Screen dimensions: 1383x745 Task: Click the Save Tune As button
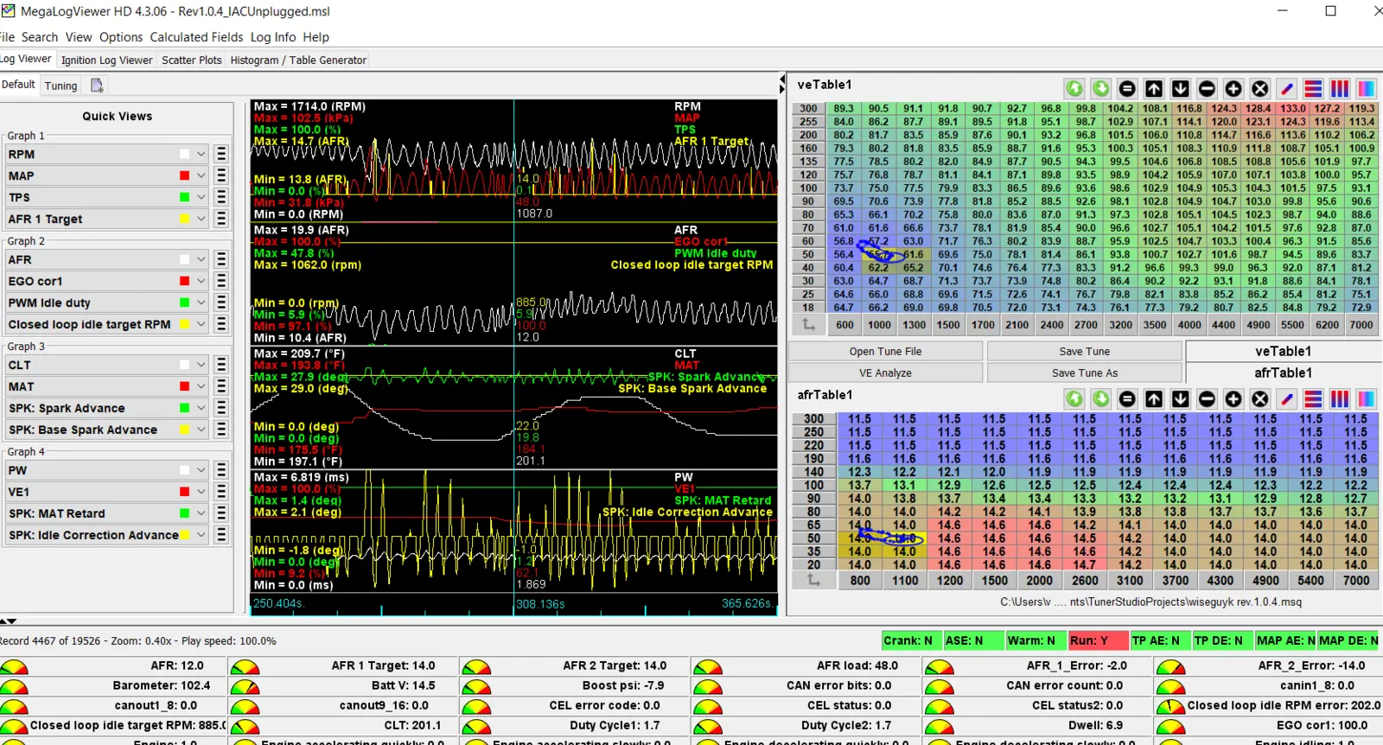[x=1084, y=372]
